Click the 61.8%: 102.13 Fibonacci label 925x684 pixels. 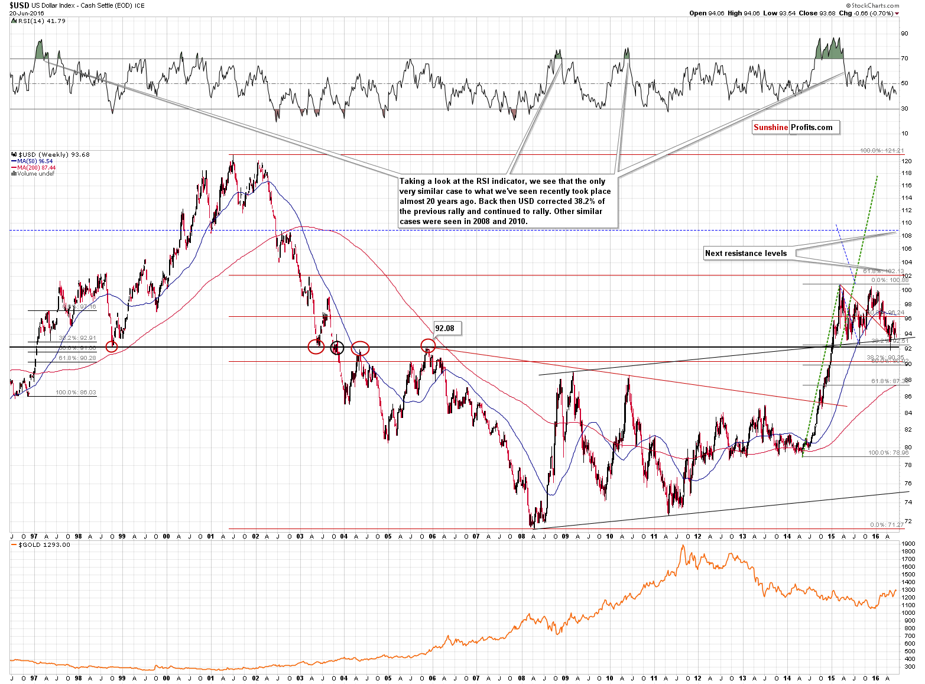click(884, 271)
